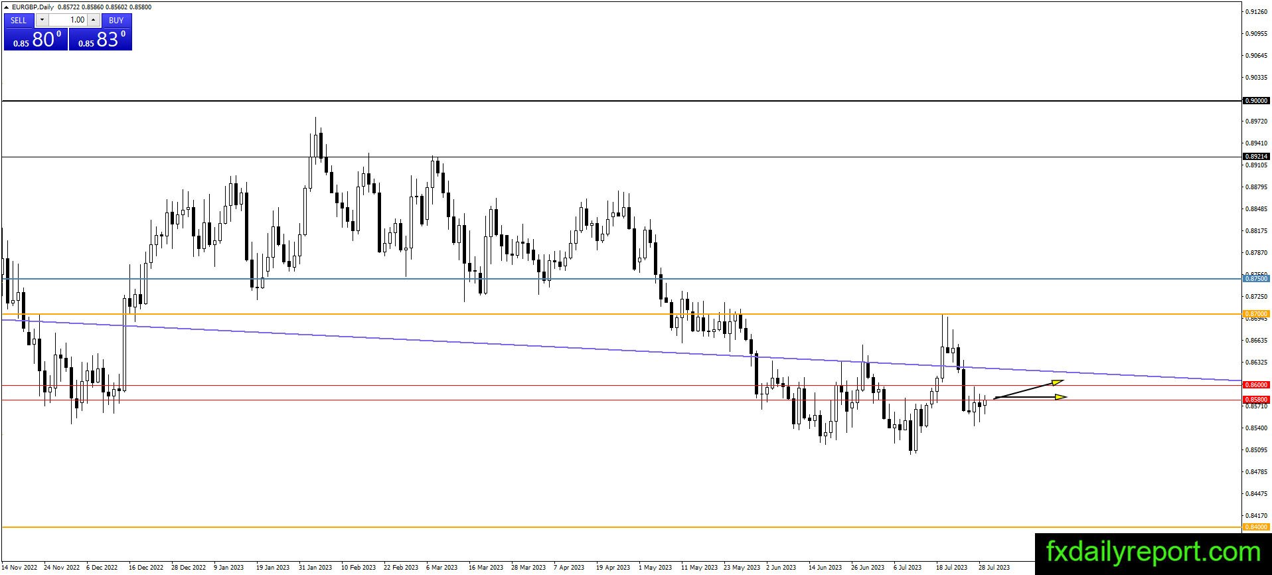
Task: Select the red 0.86000 price level tag
Action: pyautogui.click(x=1255, y=385)
